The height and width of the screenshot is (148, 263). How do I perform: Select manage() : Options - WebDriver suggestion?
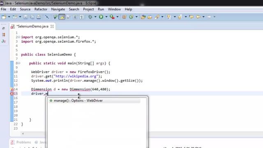coord(94,100)
